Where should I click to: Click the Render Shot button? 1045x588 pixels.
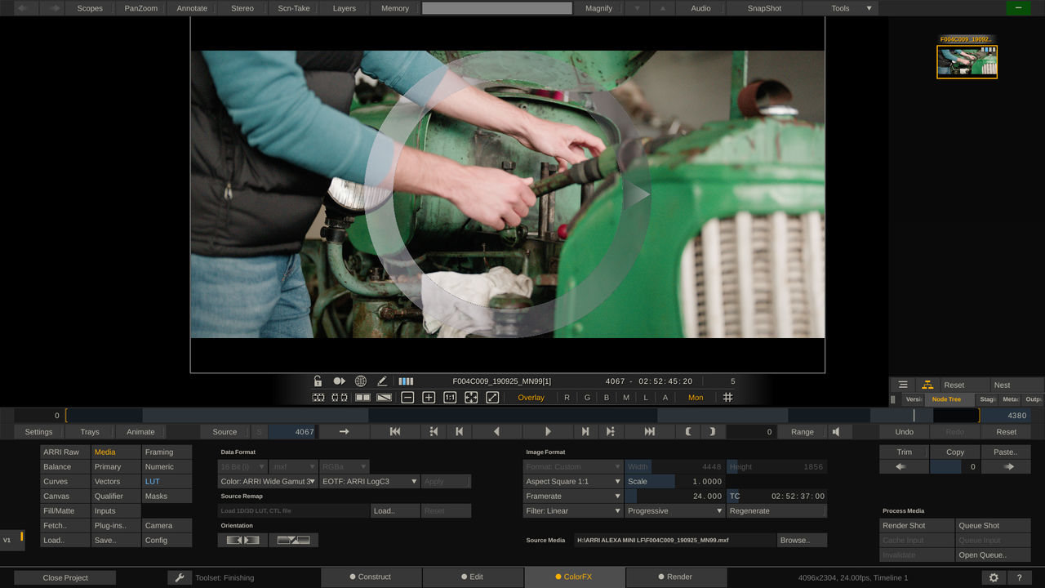[x=917, y=526]
